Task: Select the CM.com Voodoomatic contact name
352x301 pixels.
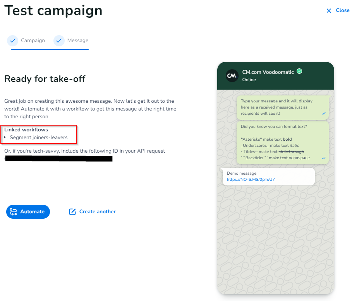Action: click(x=268, y=72)
